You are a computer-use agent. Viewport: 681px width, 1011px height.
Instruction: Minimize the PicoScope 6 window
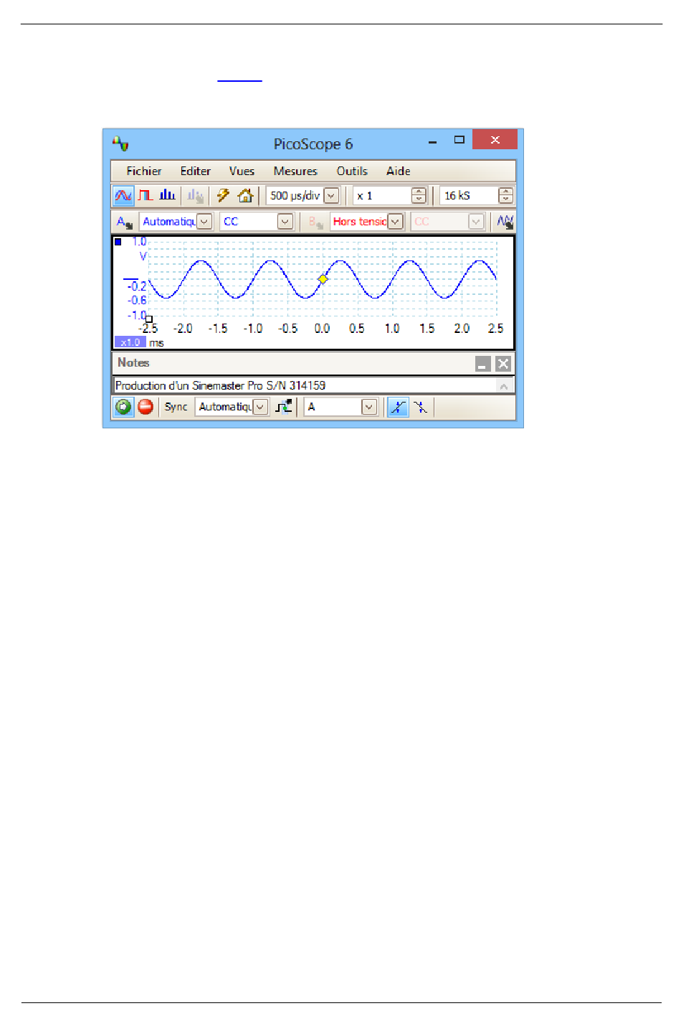point(433,141)
